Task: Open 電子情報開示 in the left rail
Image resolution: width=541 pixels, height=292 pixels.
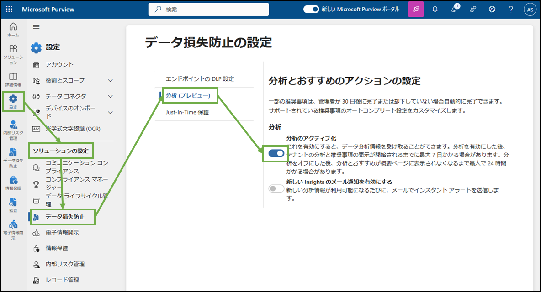Action: point(13,230)
